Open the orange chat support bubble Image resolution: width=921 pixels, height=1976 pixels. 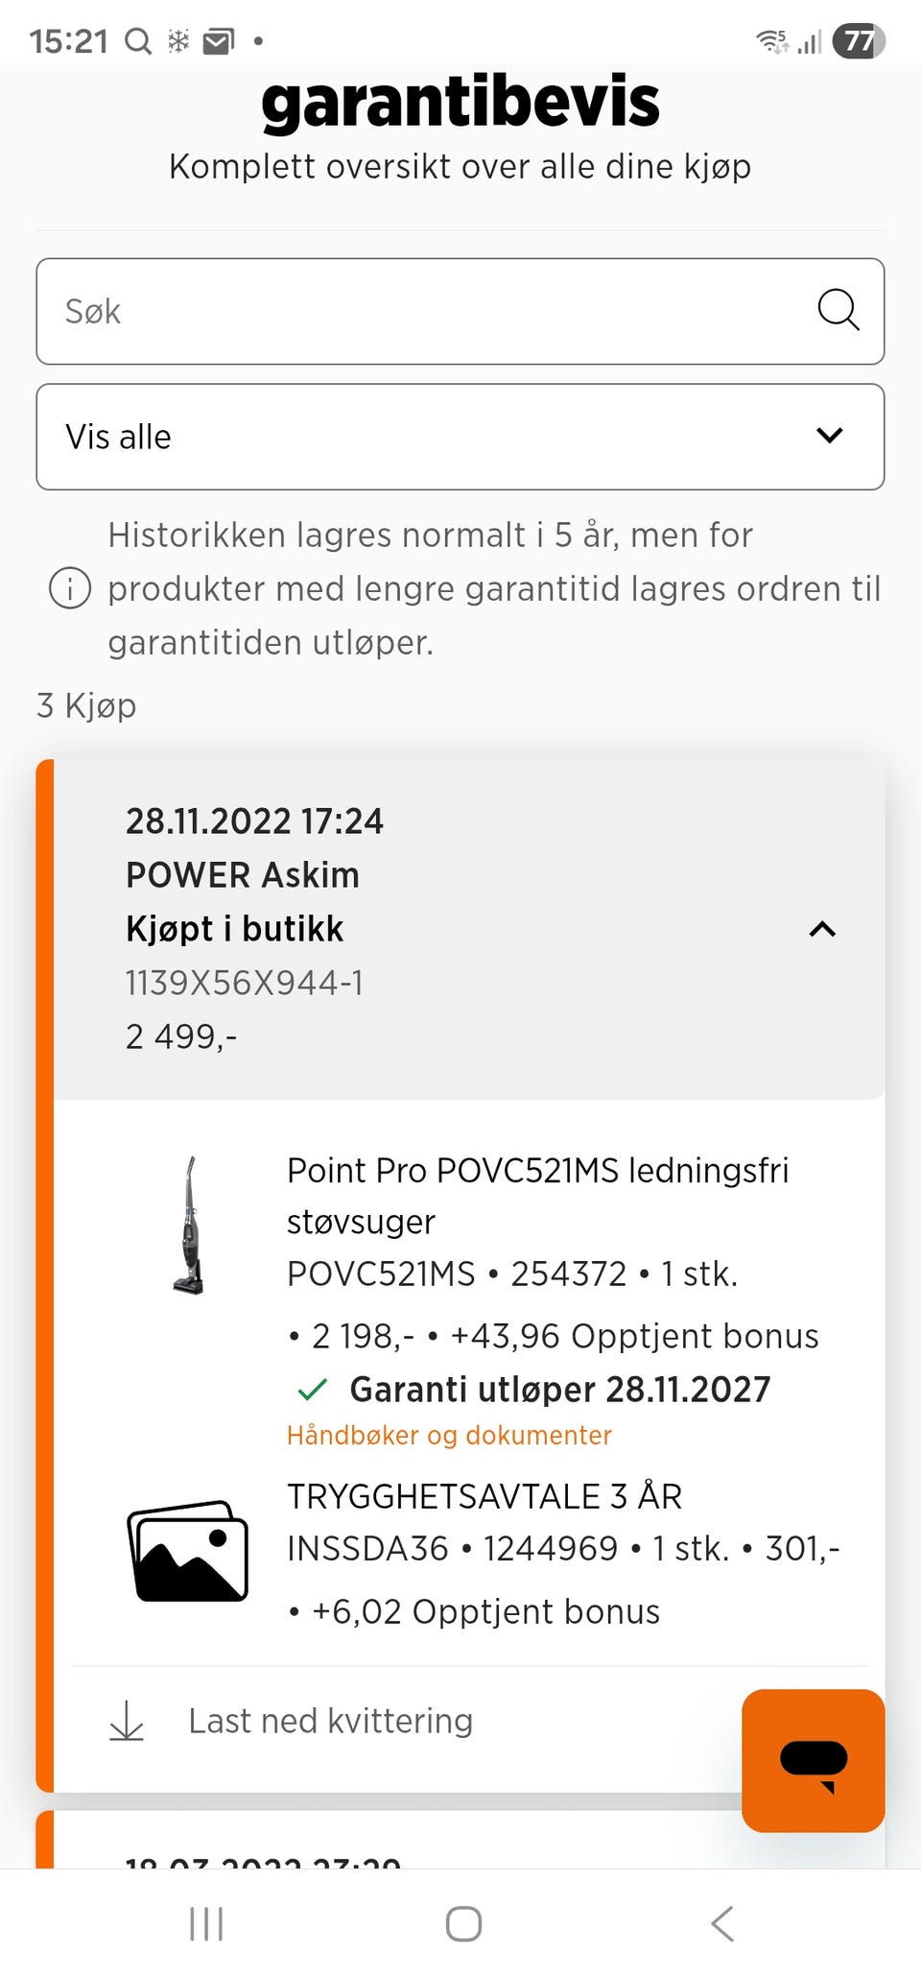[x=813, y=1760]
